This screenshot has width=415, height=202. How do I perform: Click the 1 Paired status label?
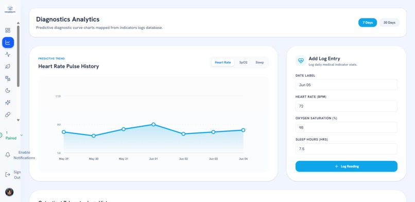click(x=11, y=136)
